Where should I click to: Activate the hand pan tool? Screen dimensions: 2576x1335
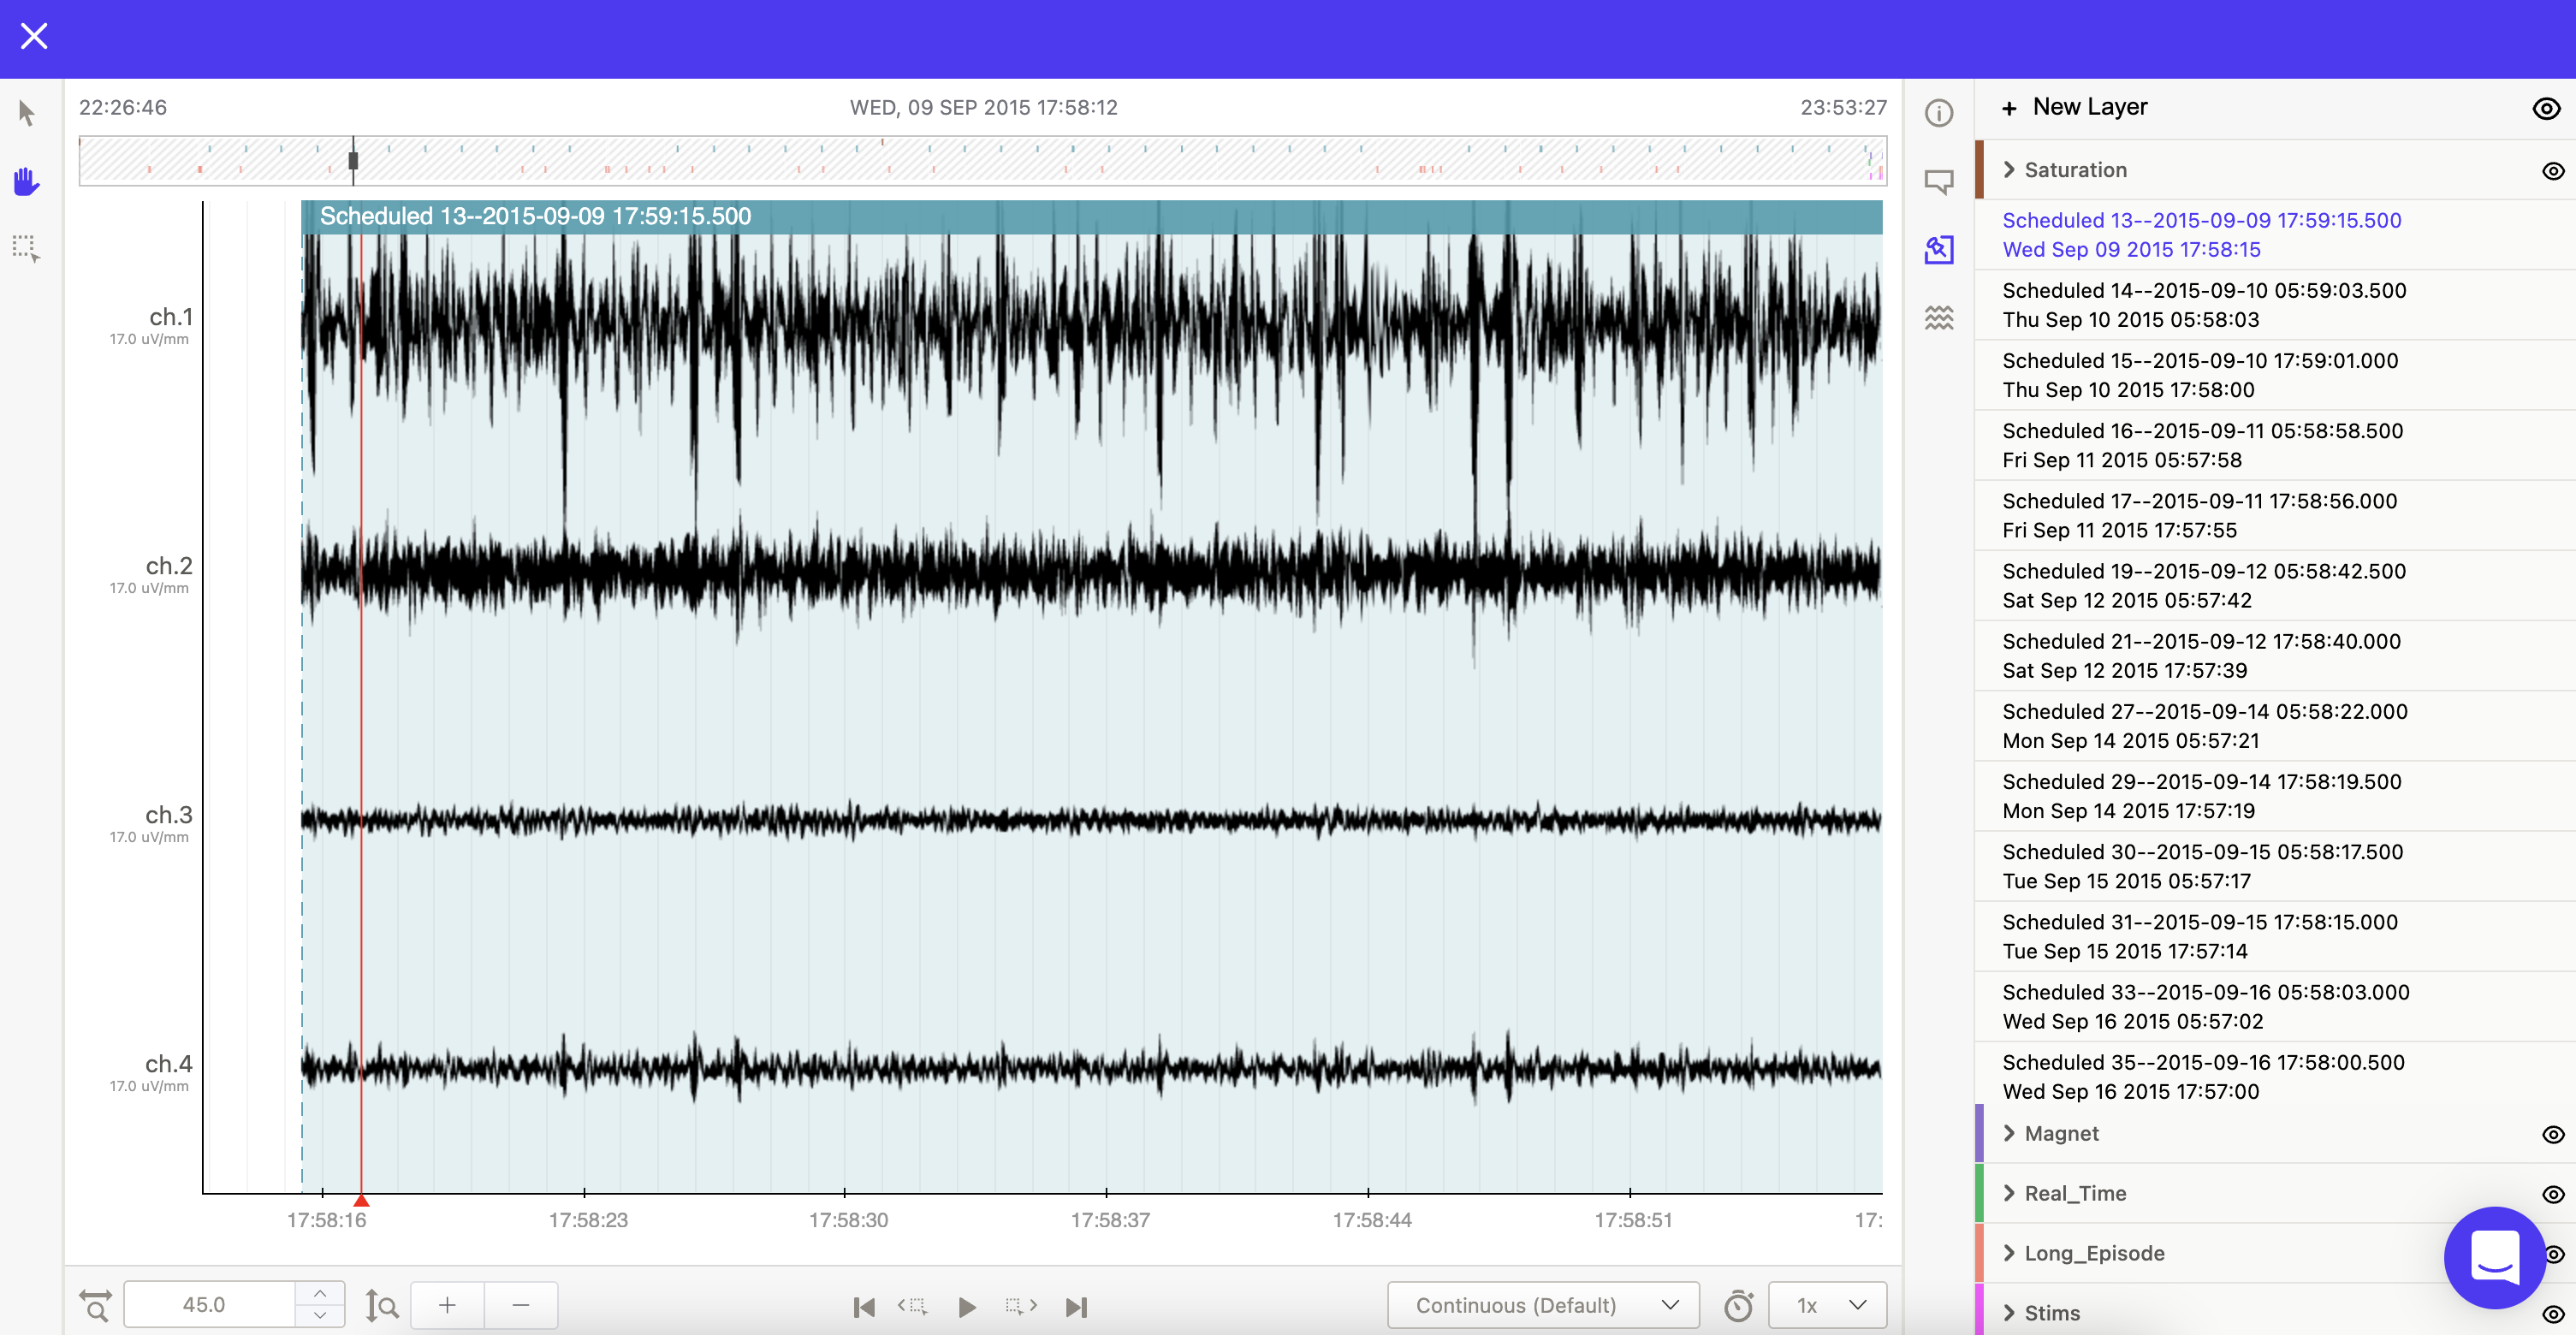pos(27,181)
